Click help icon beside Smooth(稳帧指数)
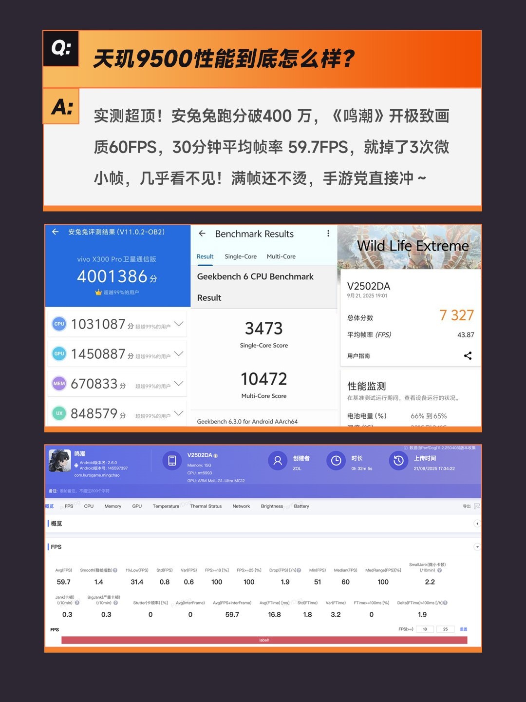Screen dimensions: 526x702 point(115,570)
